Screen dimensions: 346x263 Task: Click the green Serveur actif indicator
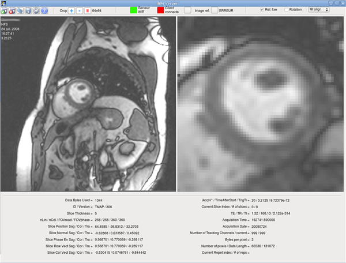(134, 10)
